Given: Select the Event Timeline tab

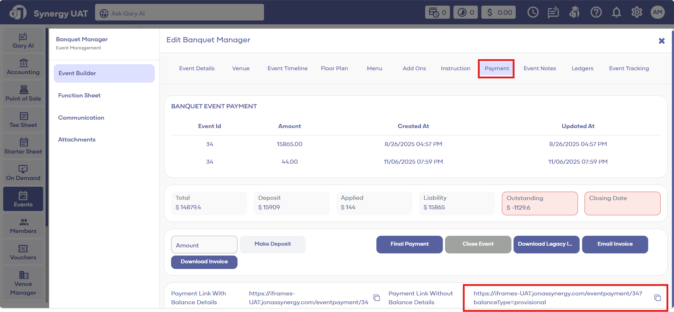Looking at the screenshot, I should click(287, 68).
